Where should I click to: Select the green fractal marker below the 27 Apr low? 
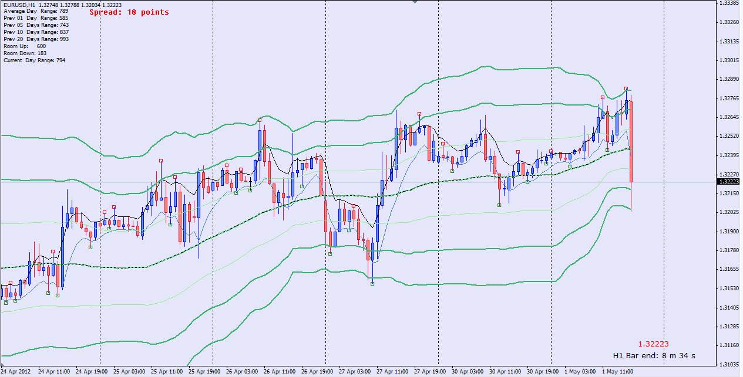[x=372, y=284]
